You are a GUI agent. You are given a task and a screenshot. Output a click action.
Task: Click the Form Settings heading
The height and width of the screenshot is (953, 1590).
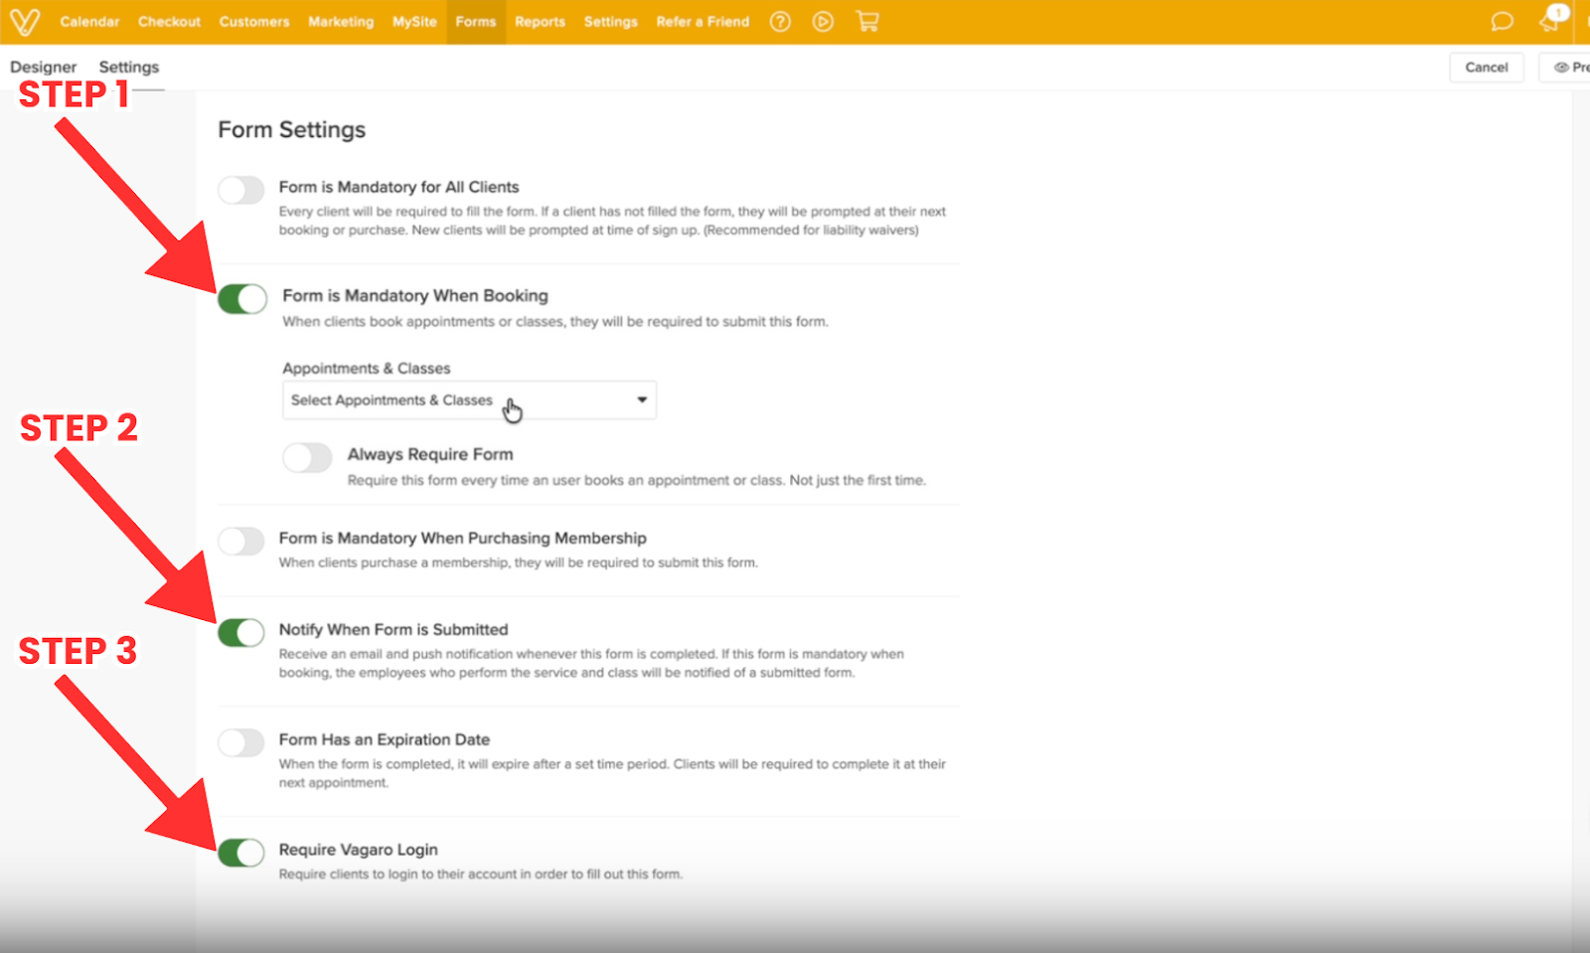[x=292, y=129]
